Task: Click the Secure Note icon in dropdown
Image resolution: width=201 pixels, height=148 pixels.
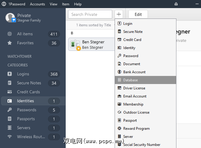Action: click(x=119, y=31)
